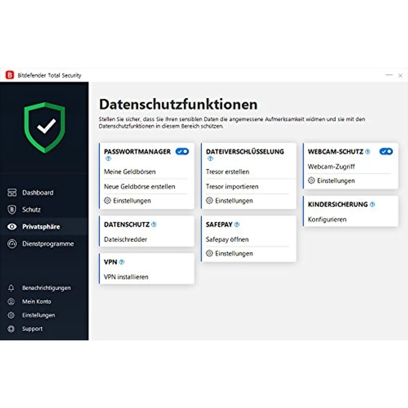Click the KINDERSICHERUNG card title

coord(338,204)
